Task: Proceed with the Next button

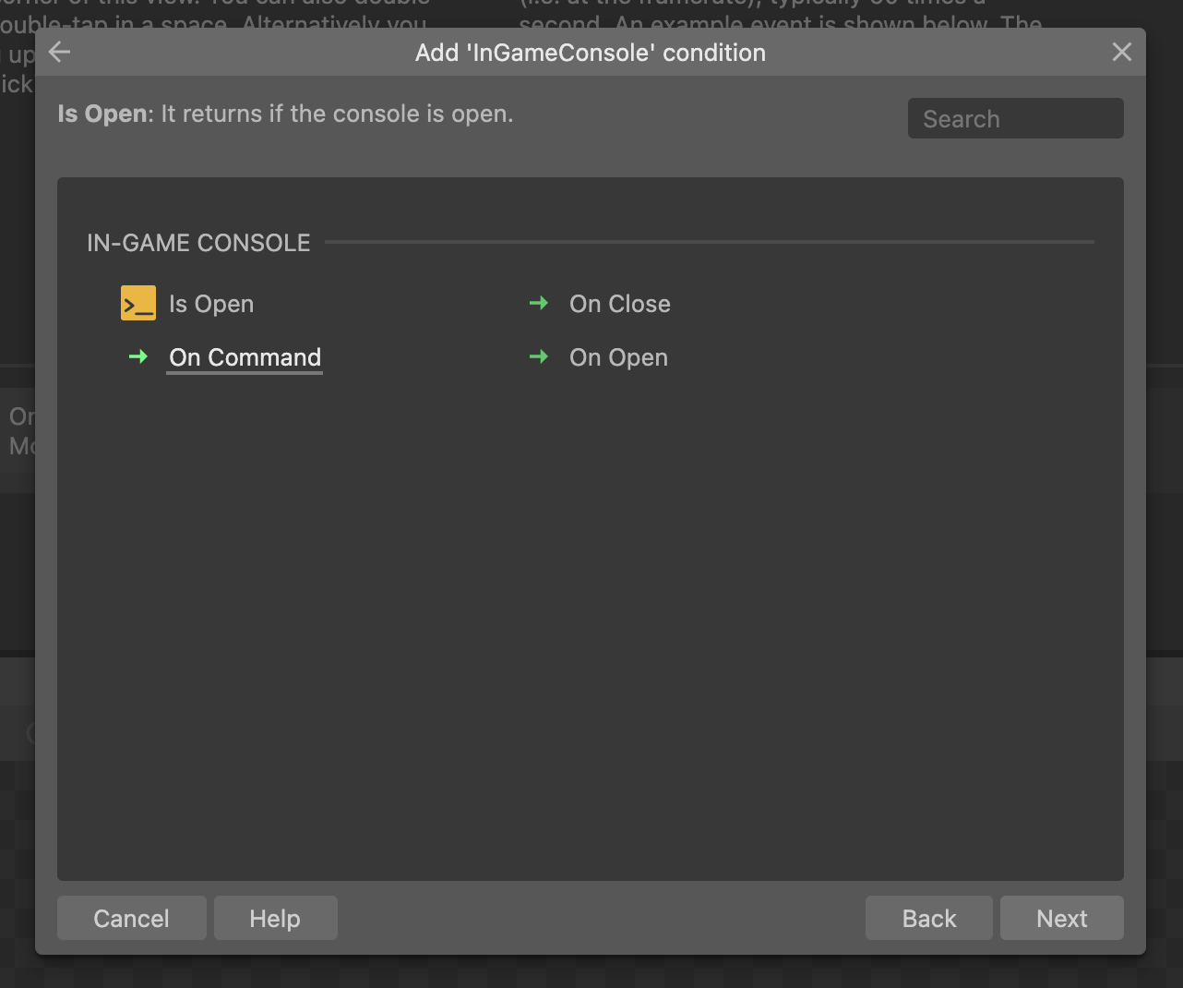Action: (1062, 918)
